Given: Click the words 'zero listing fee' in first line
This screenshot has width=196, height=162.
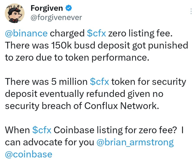Looking at the screenshot, I should [x=140, y=33].
